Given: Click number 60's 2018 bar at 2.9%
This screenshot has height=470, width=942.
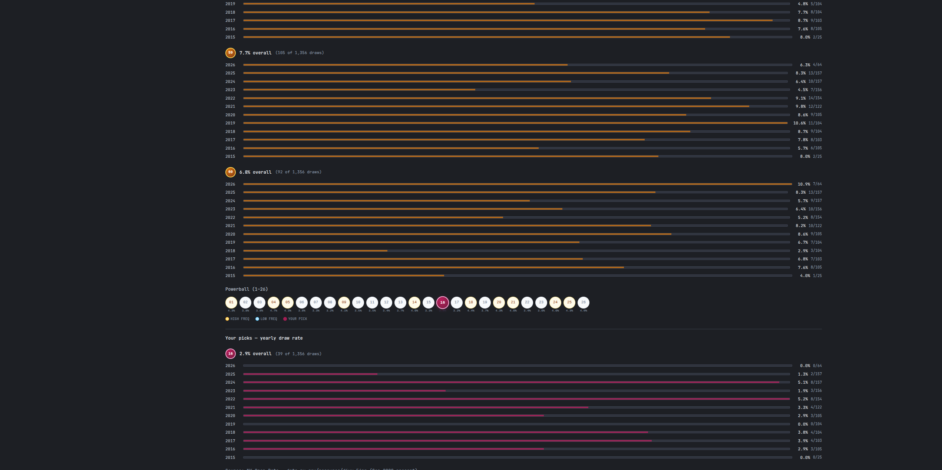Looking at the screenshot, I should click(516, 251).
